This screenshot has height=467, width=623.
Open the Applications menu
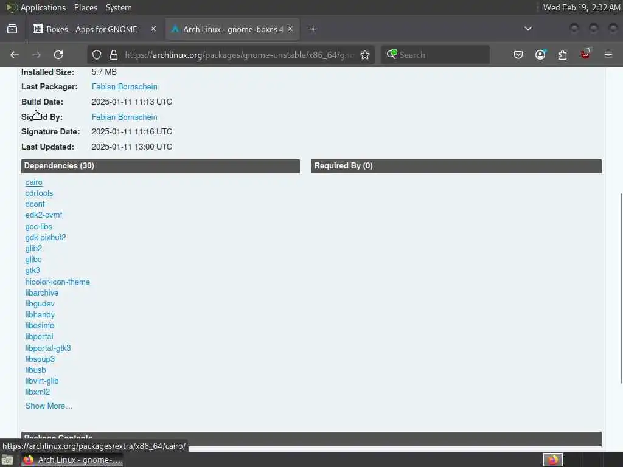tap(43, 7)
